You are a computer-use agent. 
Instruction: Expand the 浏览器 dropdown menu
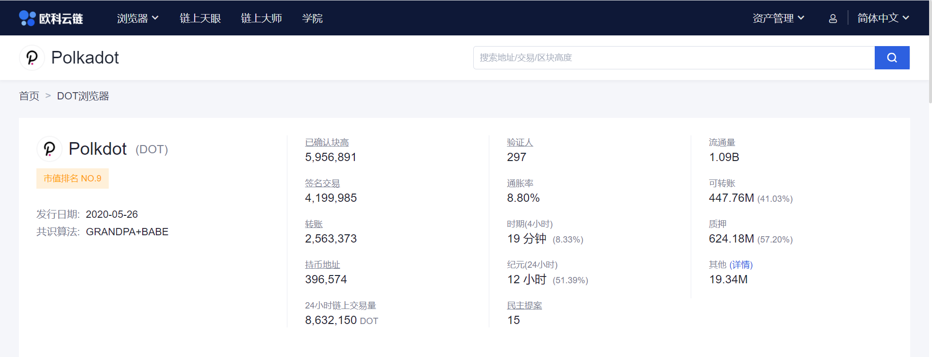pos(137,18)
